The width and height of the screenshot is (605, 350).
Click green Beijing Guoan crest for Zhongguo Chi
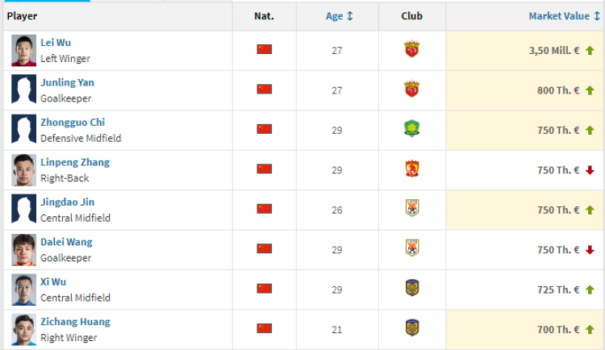click(411, 128)
